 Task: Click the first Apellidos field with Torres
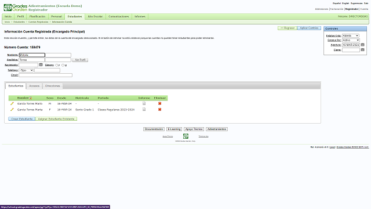(x=32, y=60)
